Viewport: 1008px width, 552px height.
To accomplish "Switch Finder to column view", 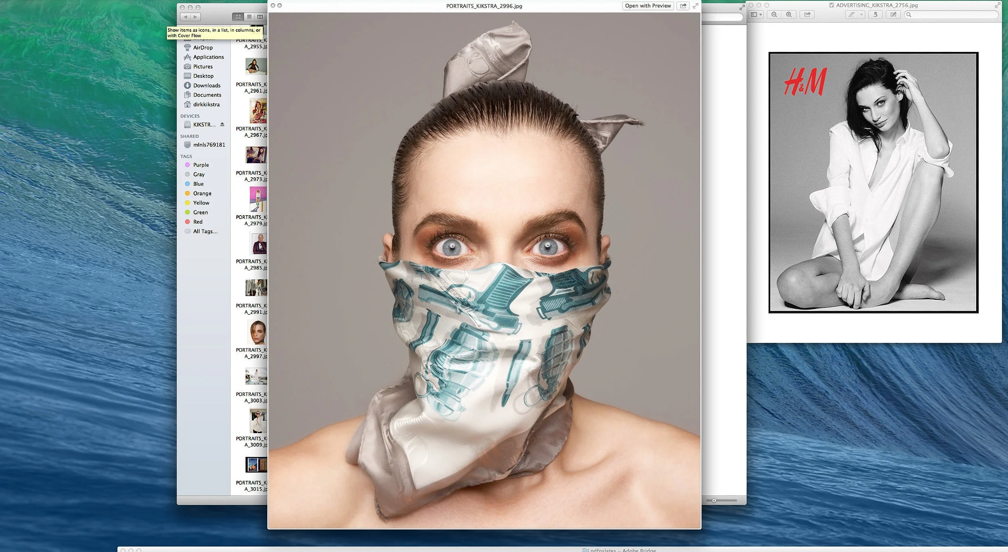I will [x=261, y=17].
